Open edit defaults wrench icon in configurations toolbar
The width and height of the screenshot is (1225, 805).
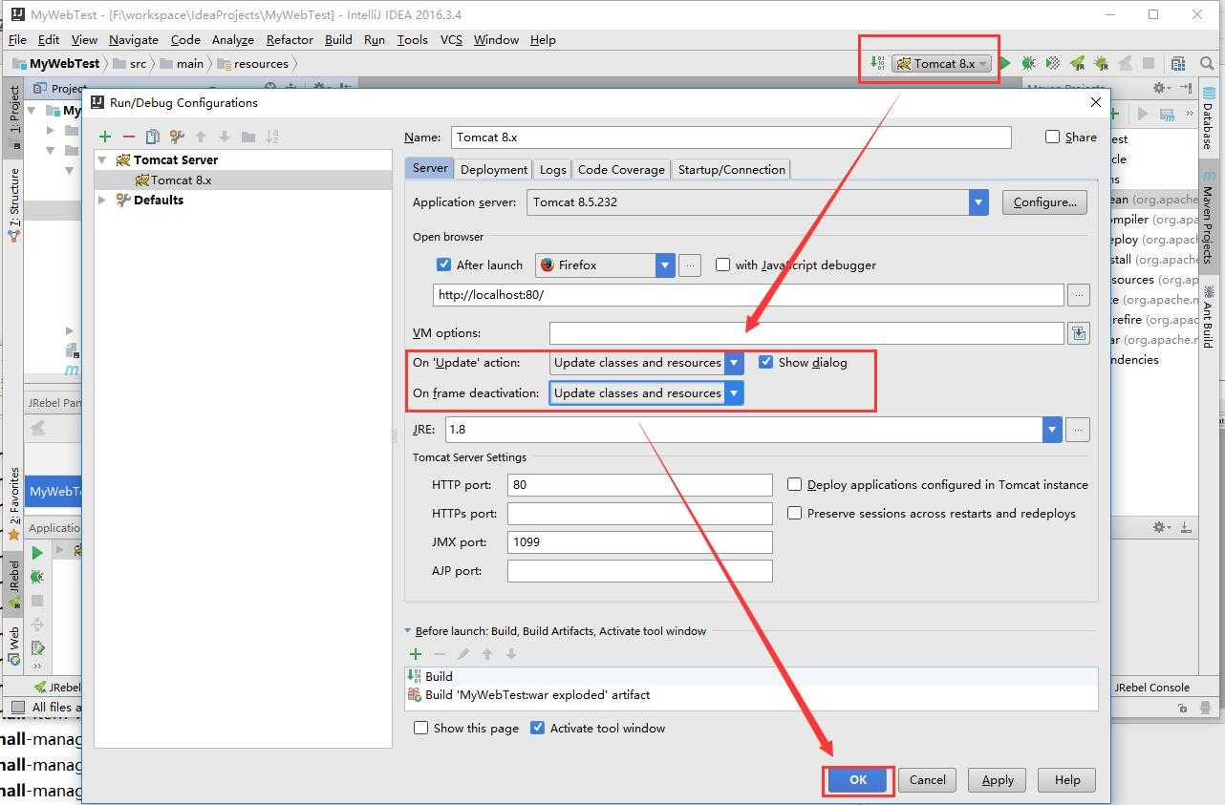(177, 137)
